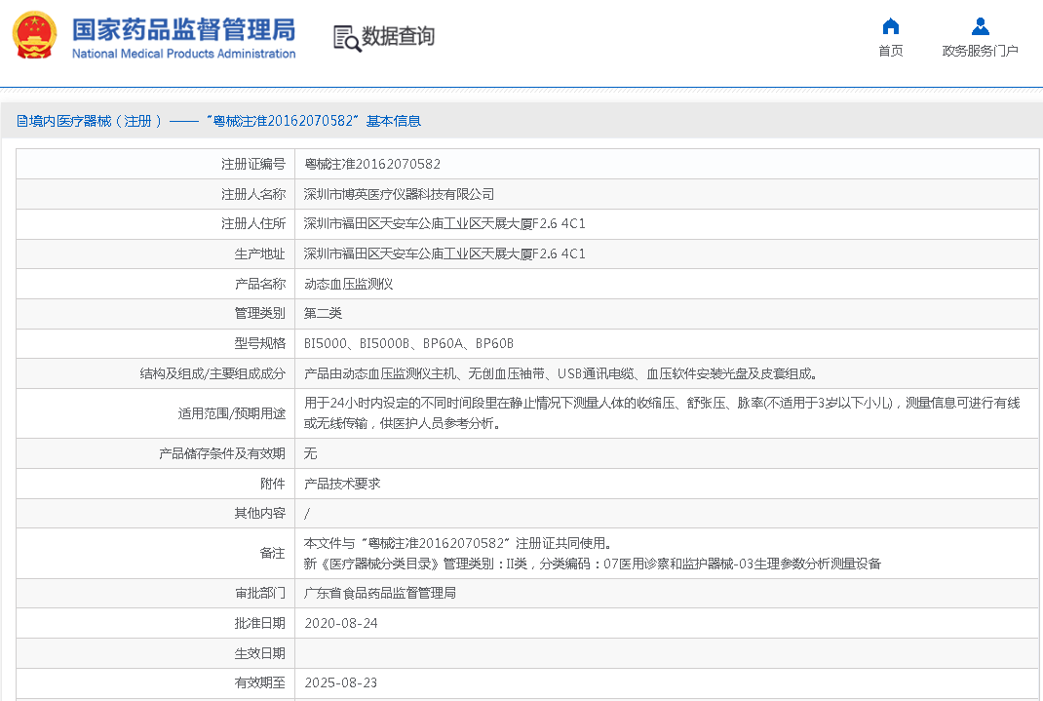1043x701 pixels.
Task: Click the 生效日期 row label
Action: click(x=259, y=653)
